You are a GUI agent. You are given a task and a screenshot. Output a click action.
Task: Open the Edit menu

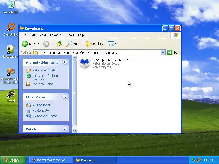pyautogui.click(x=33, y=35)
